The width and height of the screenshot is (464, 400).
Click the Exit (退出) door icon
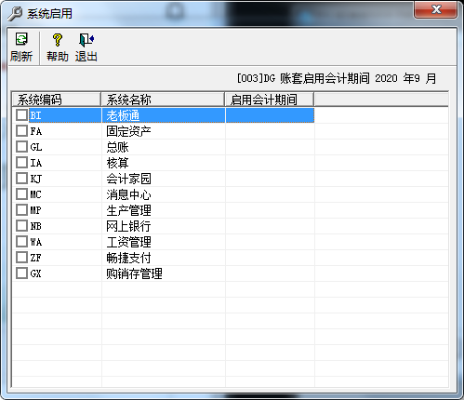point(86,40)
